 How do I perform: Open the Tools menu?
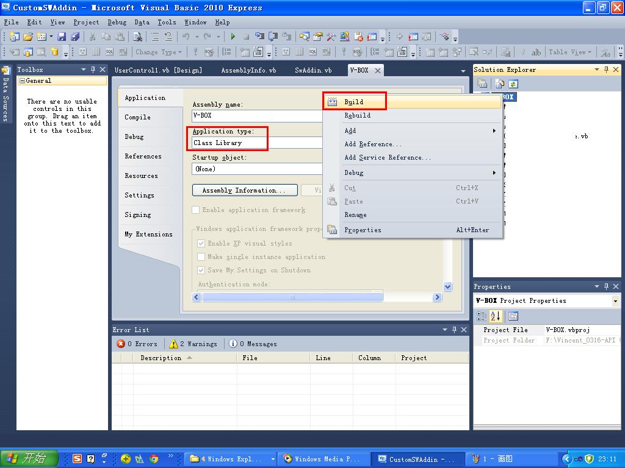coord(167,23)
